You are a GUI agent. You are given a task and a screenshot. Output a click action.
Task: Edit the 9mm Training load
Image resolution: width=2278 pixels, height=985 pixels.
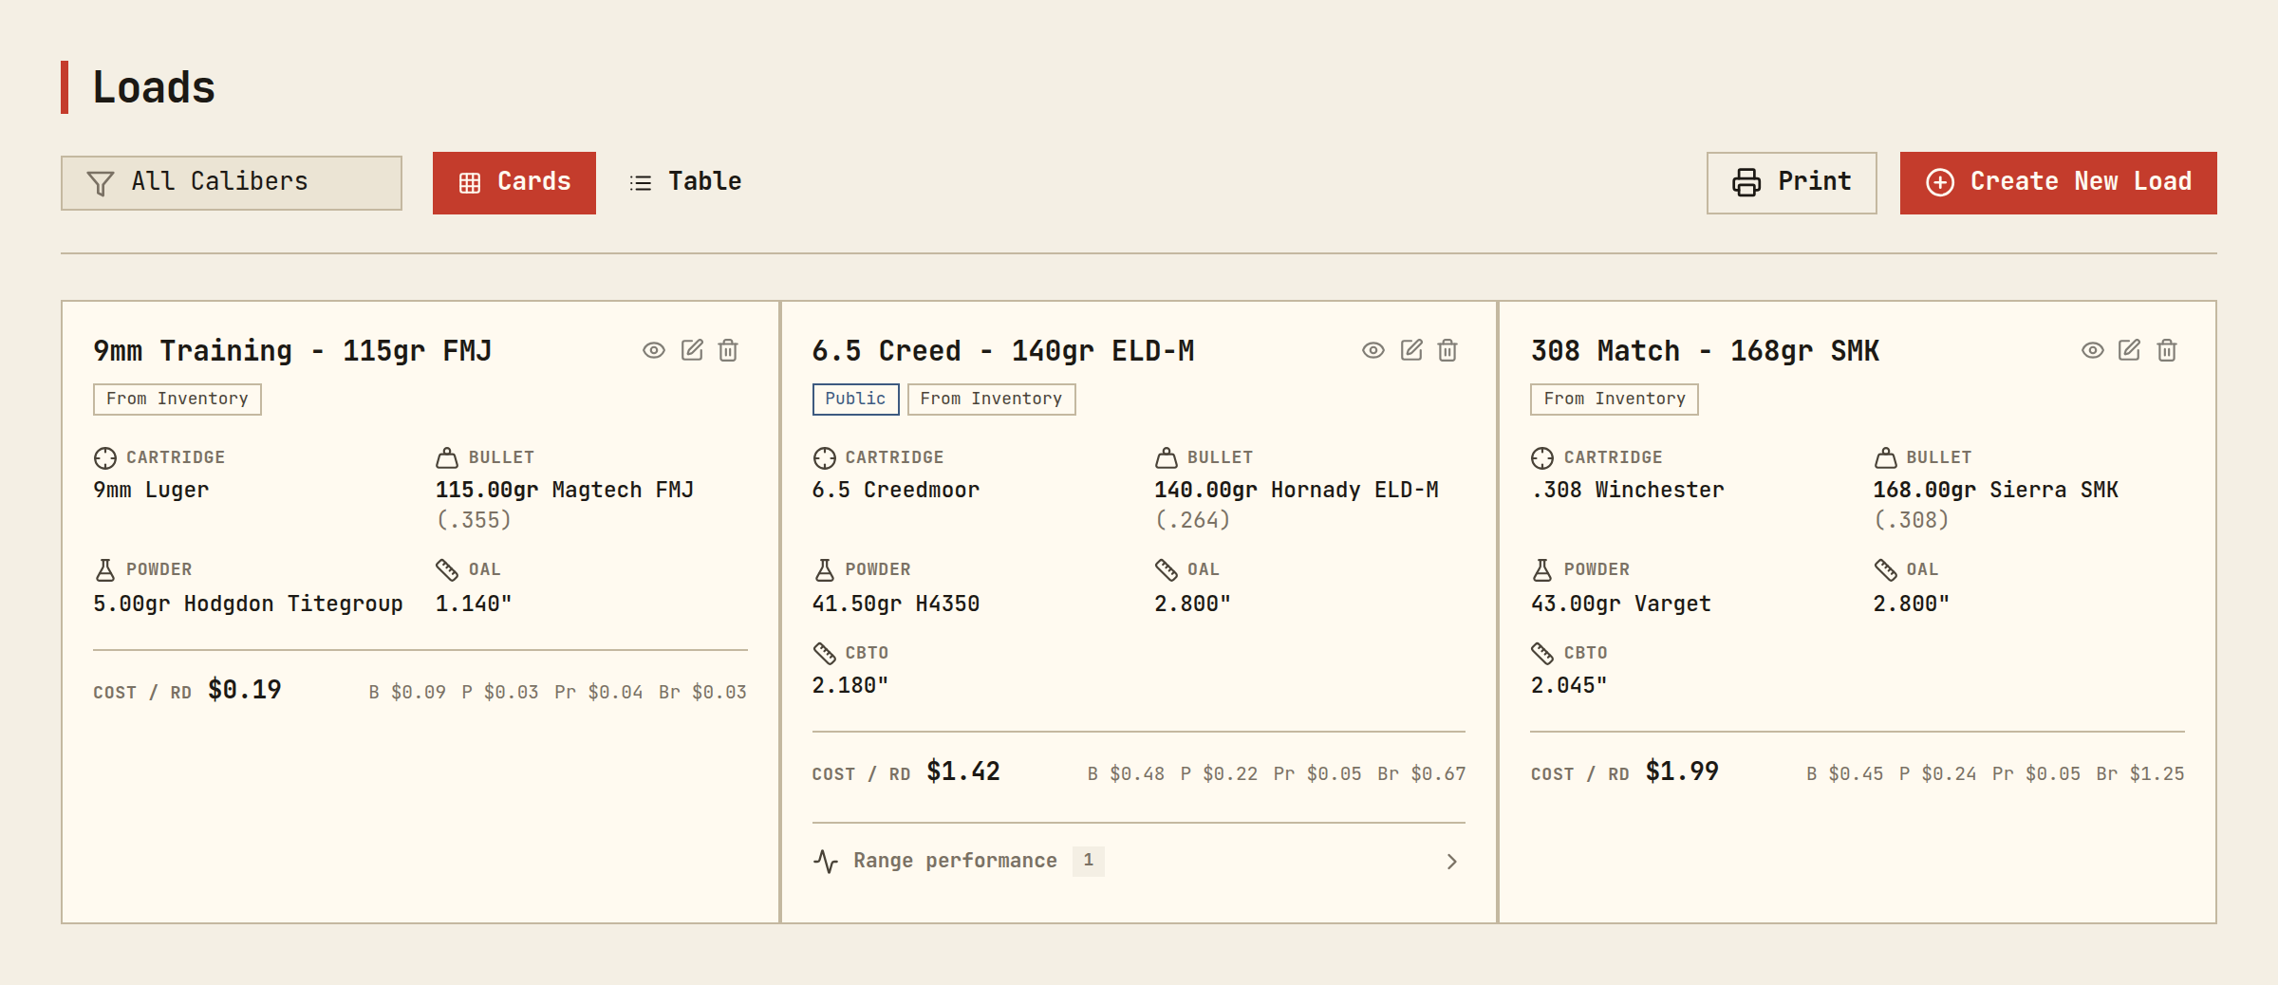point(692,350)
